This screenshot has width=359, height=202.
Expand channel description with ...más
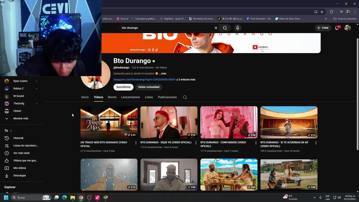pyautogui.click(x=162, y=74)
